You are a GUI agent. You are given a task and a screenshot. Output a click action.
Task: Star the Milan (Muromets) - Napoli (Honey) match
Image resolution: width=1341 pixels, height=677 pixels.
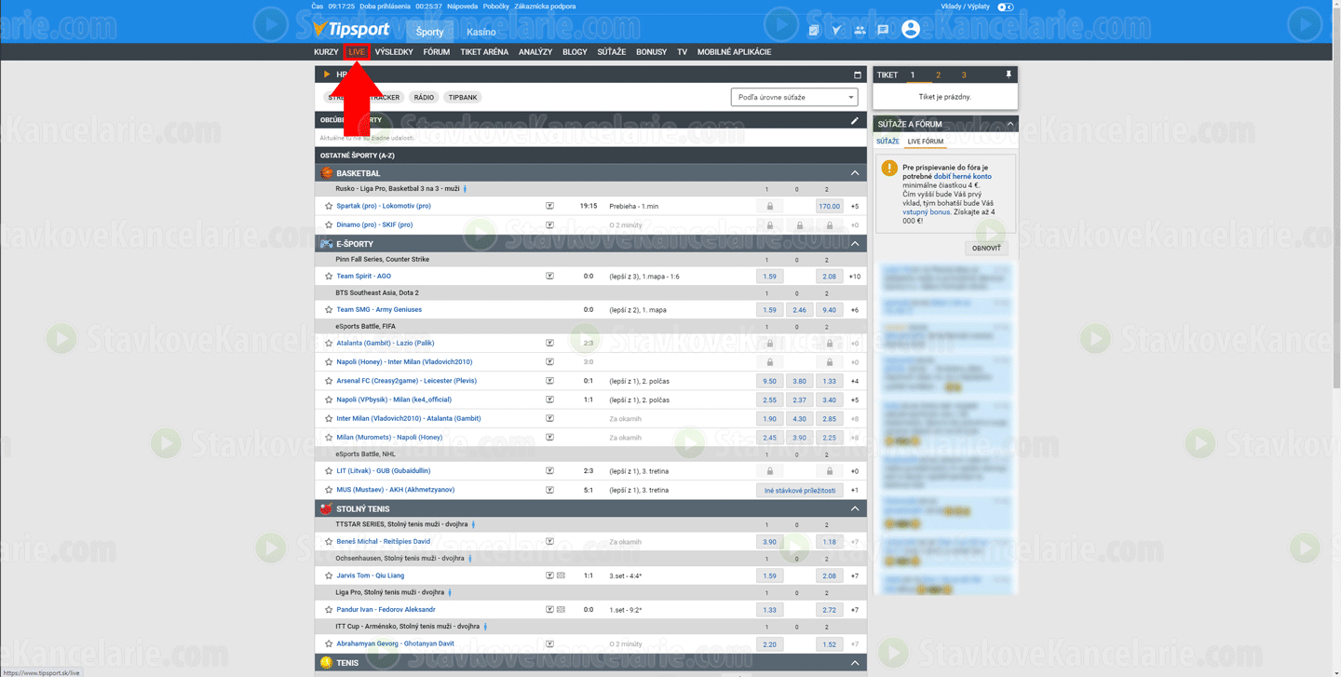(x=329, y=437)
